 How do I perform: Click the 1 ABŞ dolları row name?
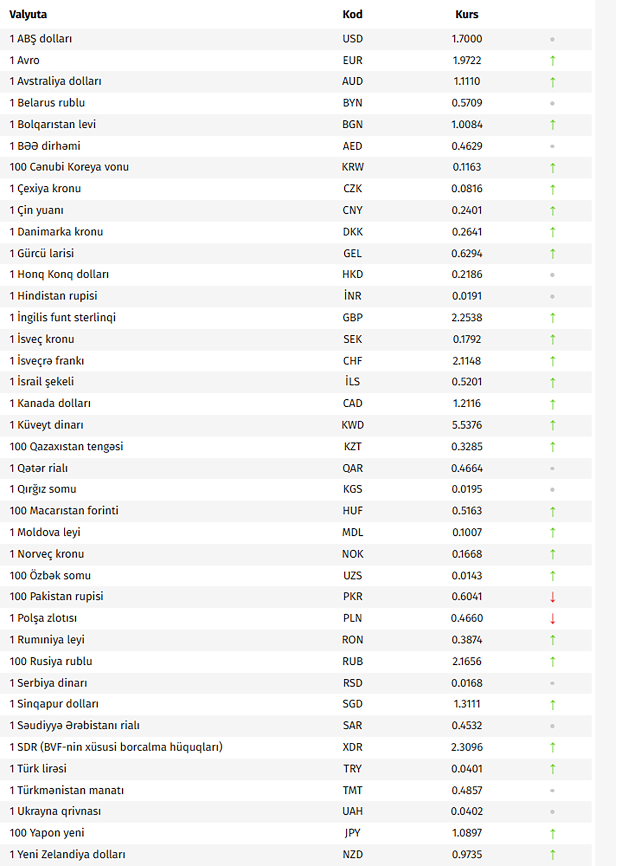click(41, 39)
